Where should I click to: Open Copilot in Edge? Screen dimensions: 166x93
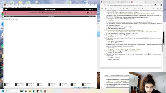(x=161, y=5)
